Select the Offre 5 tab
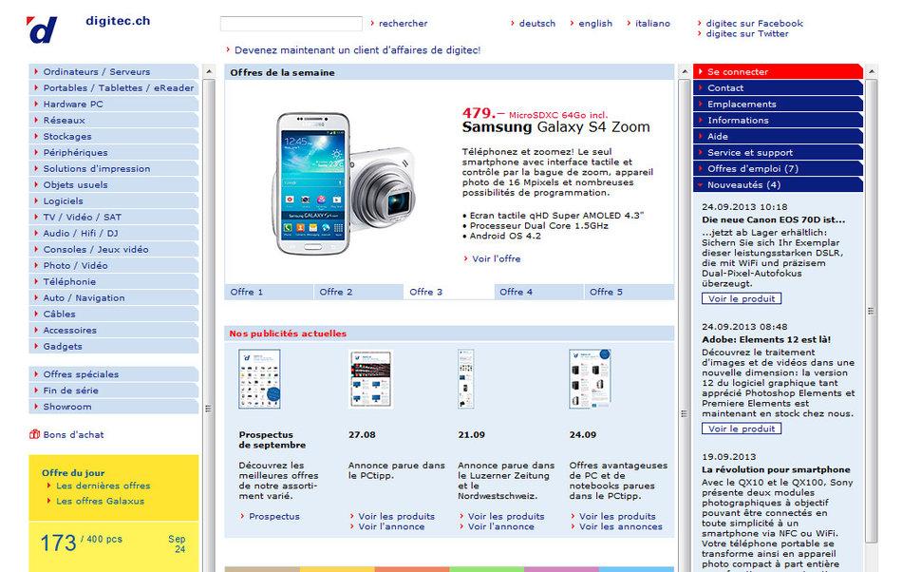 (630, 292)
